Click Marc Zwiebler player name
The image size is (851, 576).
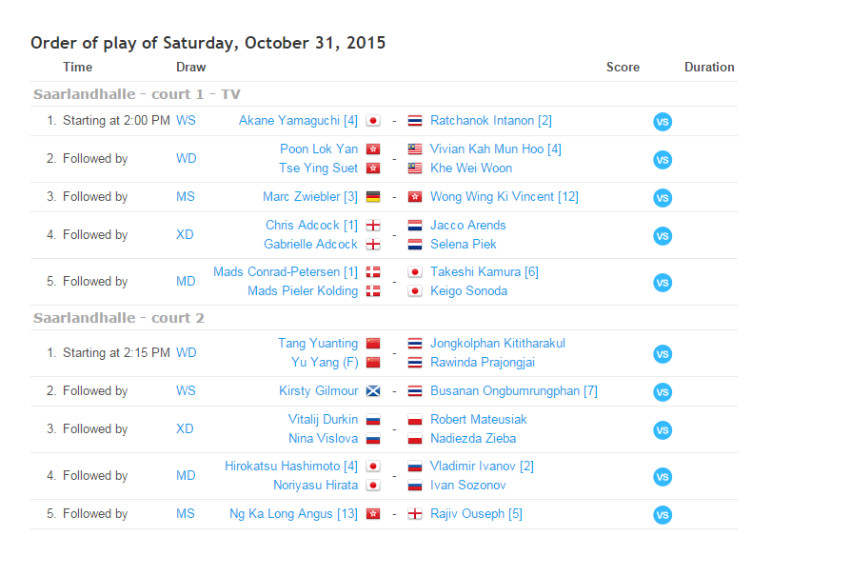pyautogui.click(x=310, y=197)
